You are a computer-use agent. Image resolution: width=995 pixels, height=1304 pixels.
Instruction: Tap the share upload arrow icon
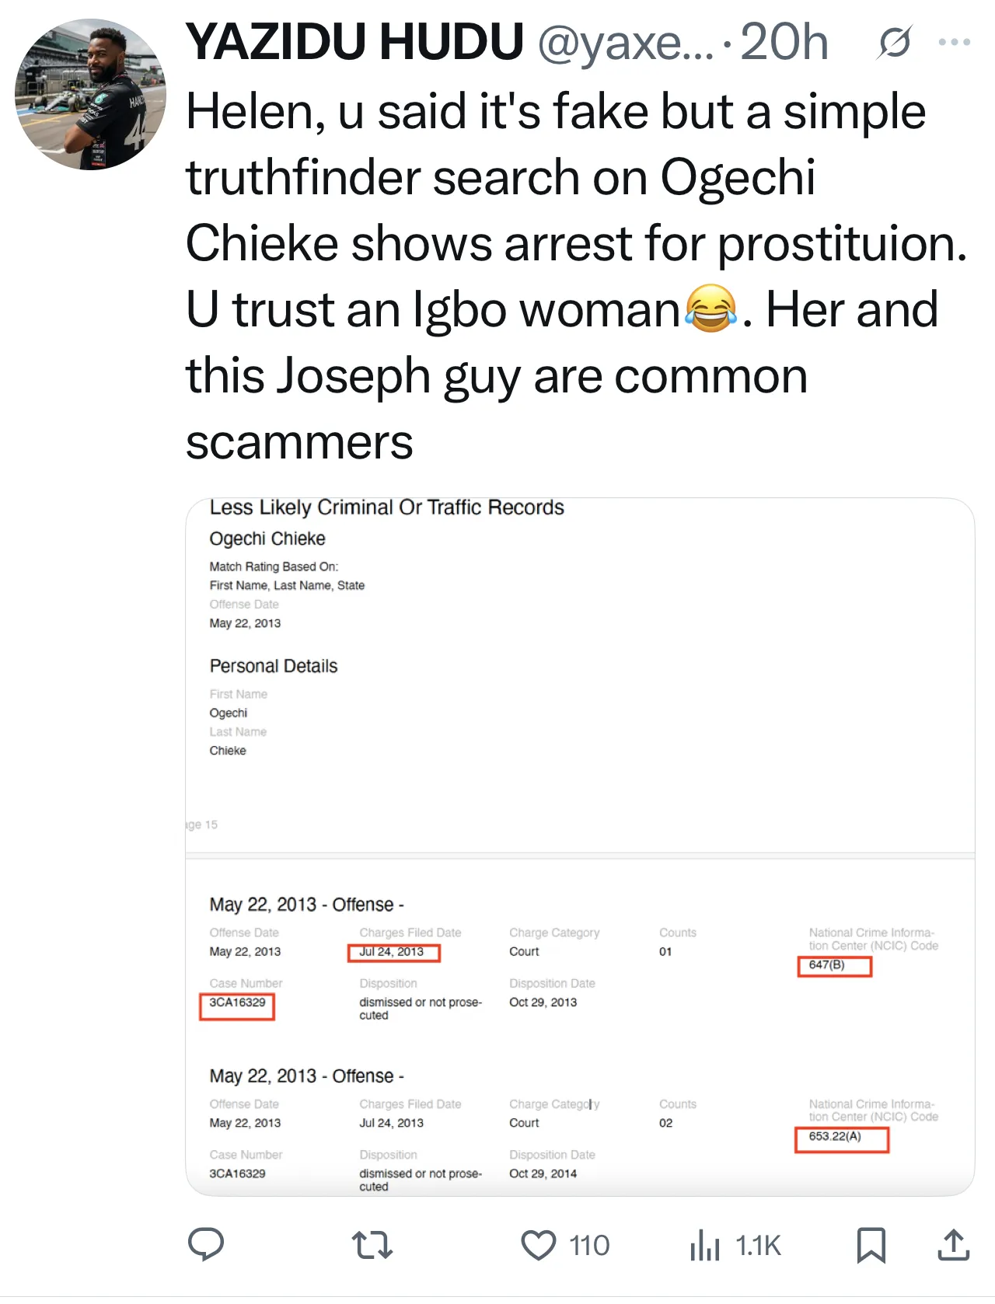tap(953, 1245)
